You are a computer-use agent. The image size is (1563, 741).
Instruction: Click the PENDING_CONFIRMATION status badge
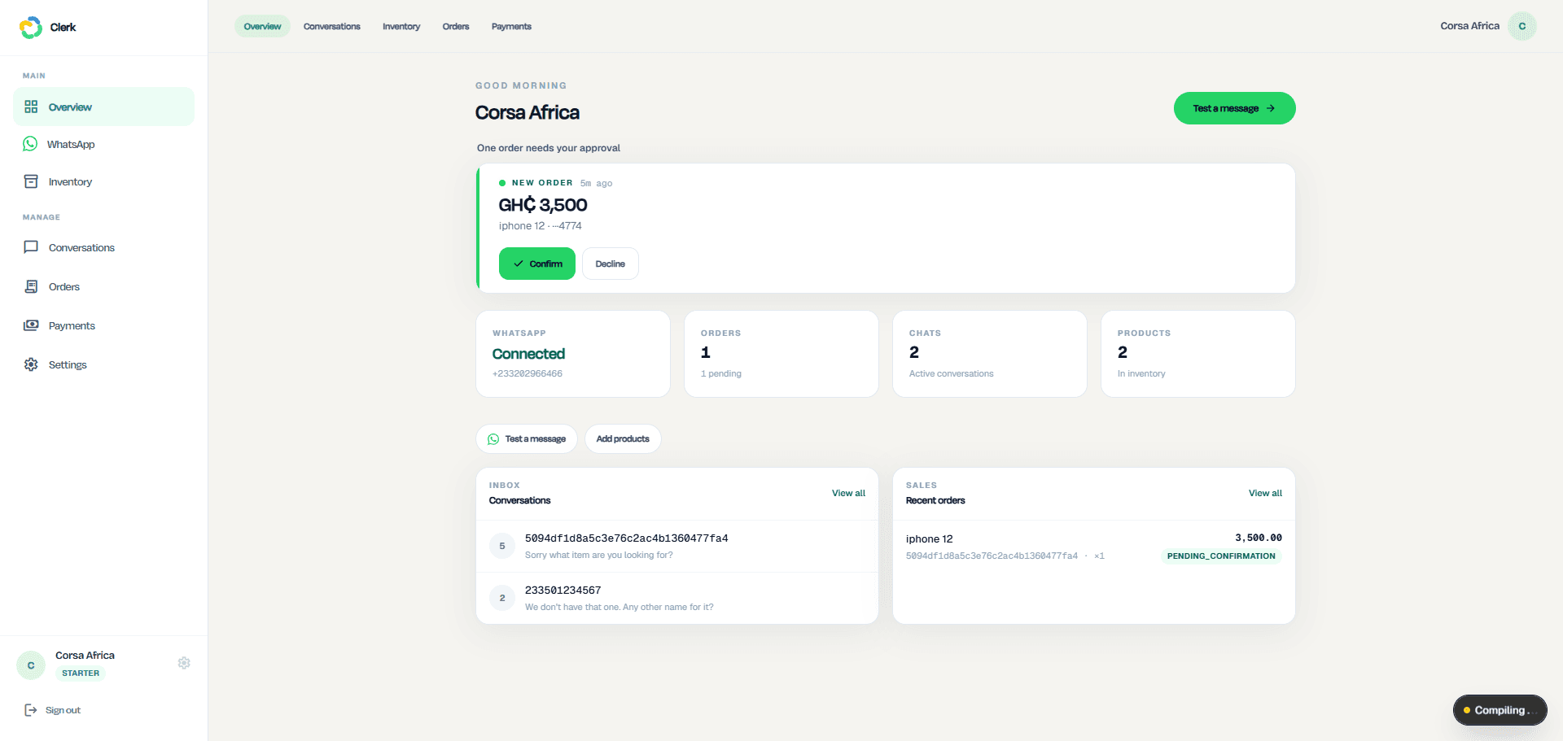tap(1221, 556)
